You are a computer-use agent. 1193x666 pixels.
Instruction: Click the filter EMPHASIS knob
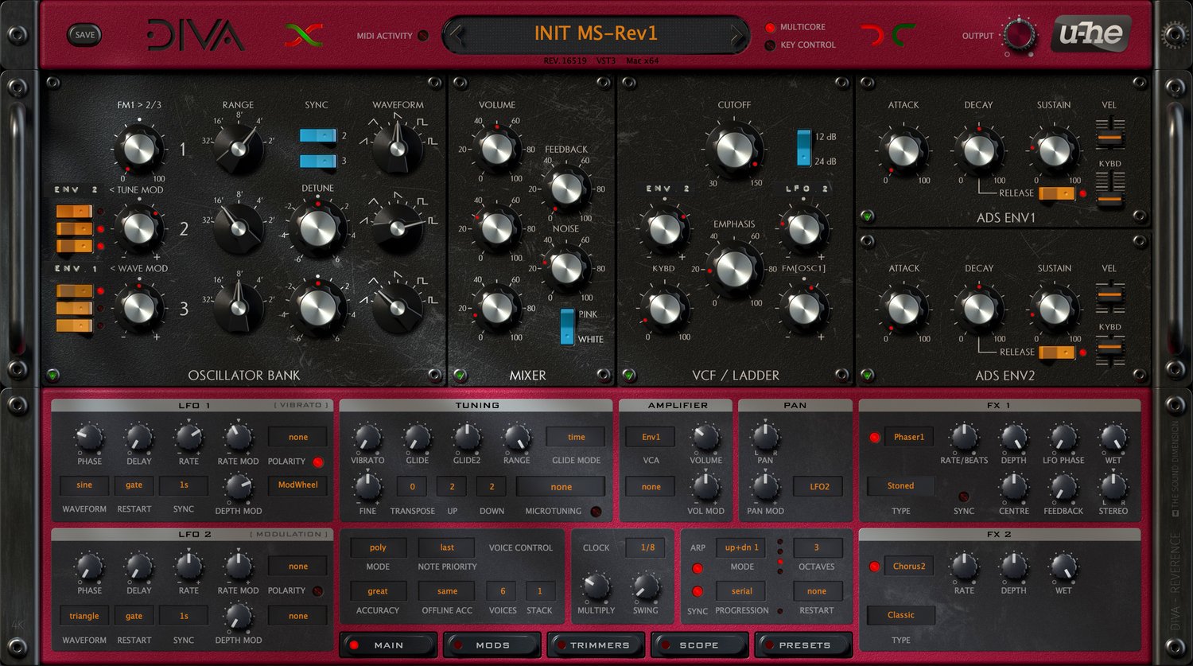pyautogui.click(x=734, y=268)
